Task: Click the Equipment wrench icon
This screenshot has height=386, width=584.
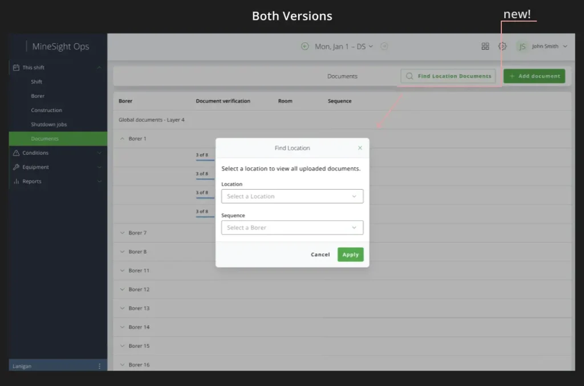Action: (17, 167)
